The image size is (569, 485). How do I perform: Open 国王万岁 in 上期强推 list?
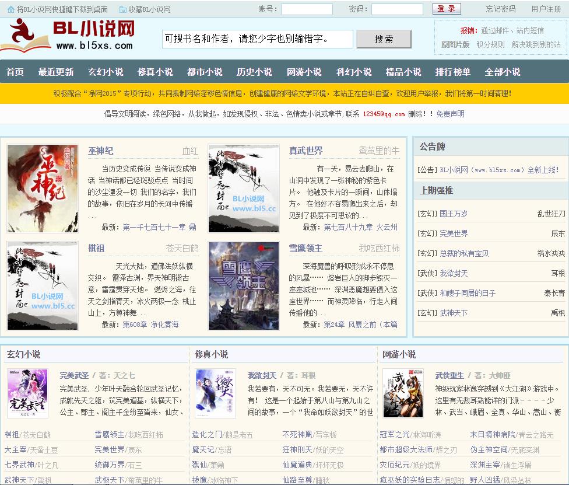(x=454, y=214)
